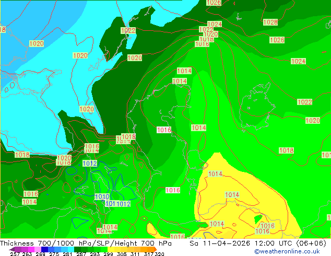Click the 305 value on the legend scale
This screenshot has width=331, height=256.
[122, 254]
